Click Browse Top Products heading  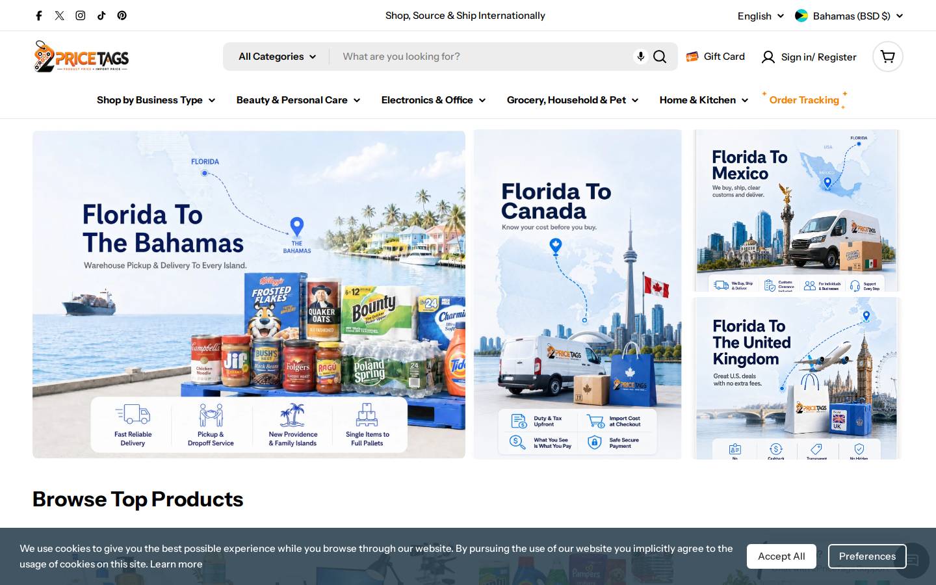tap(138, 499)
